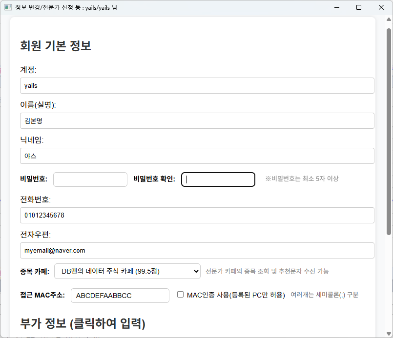
Task: Click the 비밀번호 password box
Action: tap(90, 179)
